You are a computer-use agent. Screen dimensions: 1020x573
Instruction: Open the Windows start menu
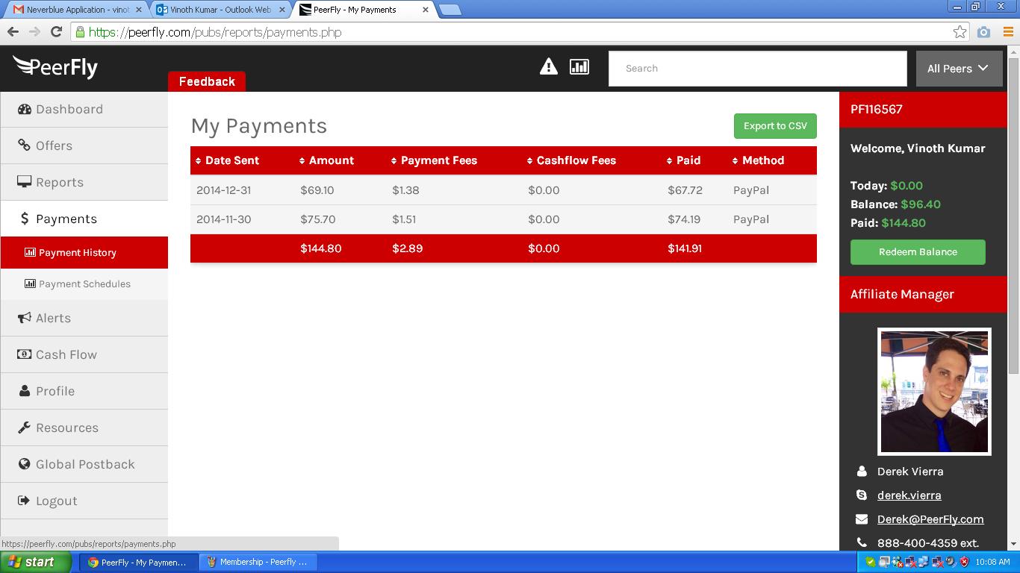[36, 562]
